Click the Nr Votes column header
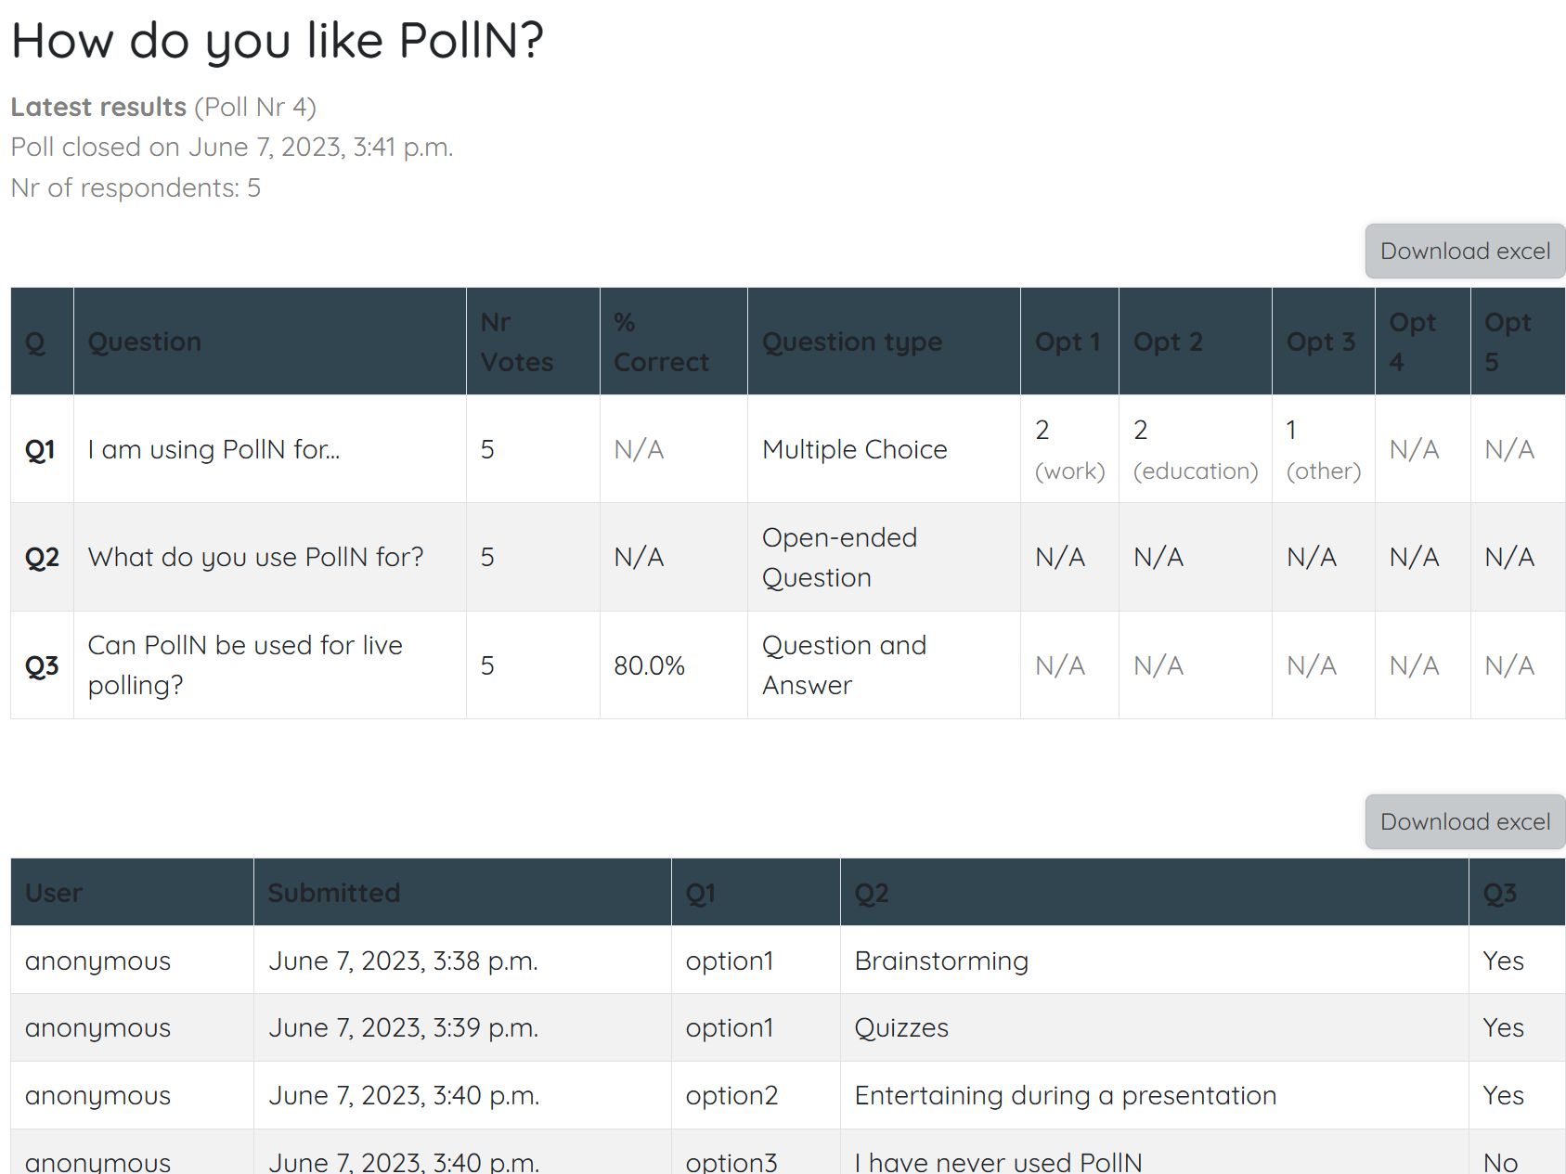Image resolution: width=1566 pixels, height=1174 pixels. [x=517, y=342]
